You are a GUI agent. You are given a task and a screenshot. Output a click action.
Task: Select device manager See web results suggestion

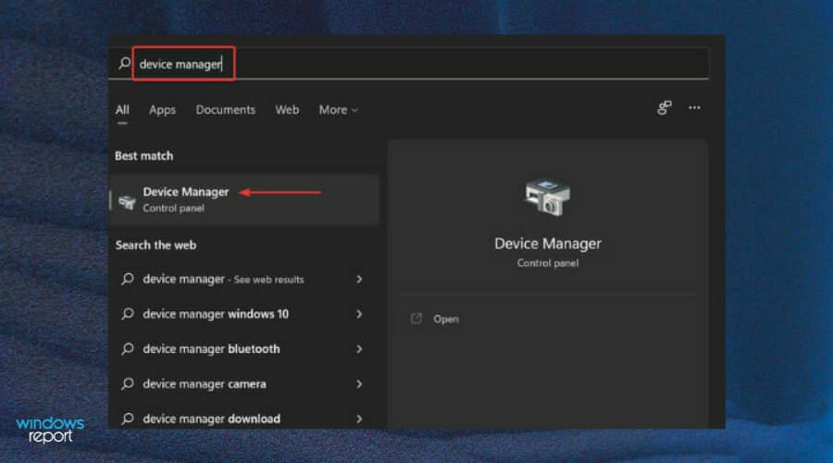(222, 279)
